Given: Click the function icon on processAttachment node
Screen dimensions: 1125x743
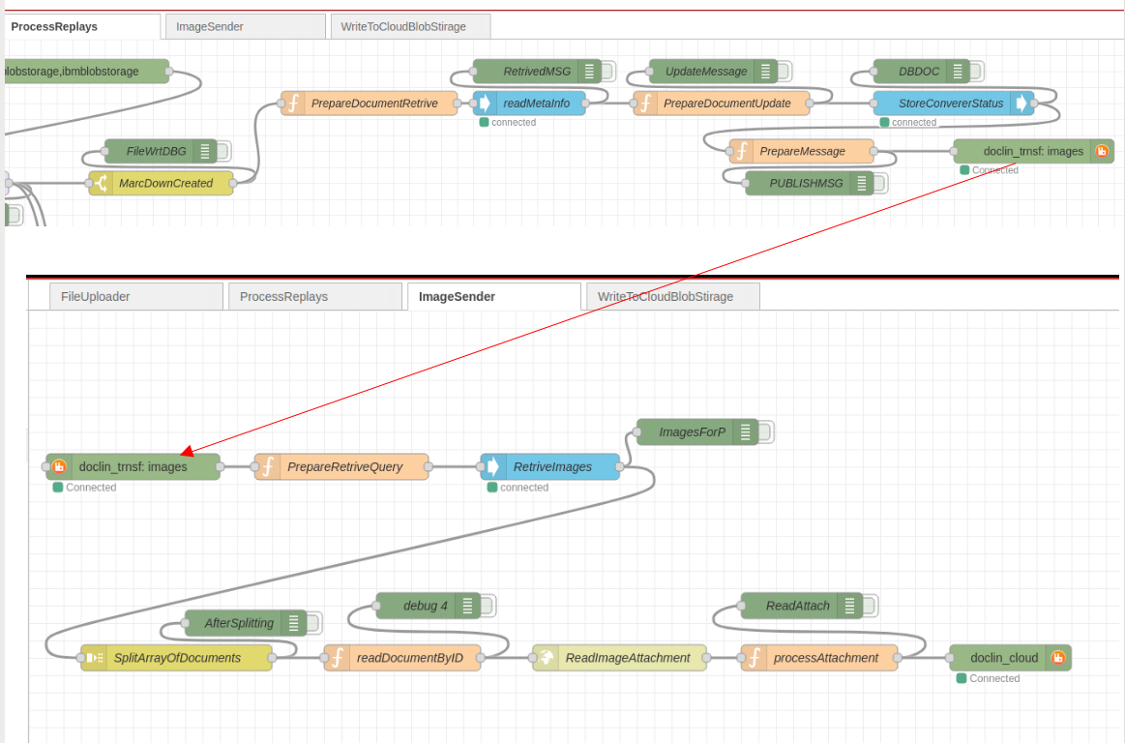Looking at the screenshot, I should point(754,658).
